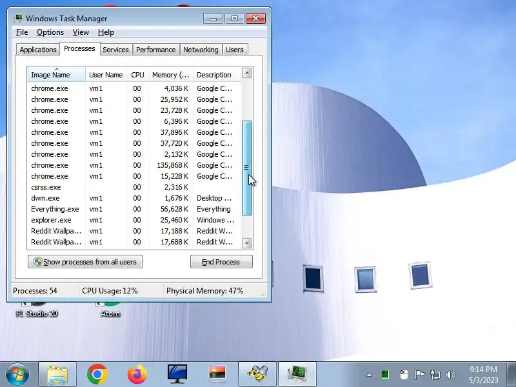
Task: Open File Explorer from the taskbar
Action: 57,374
